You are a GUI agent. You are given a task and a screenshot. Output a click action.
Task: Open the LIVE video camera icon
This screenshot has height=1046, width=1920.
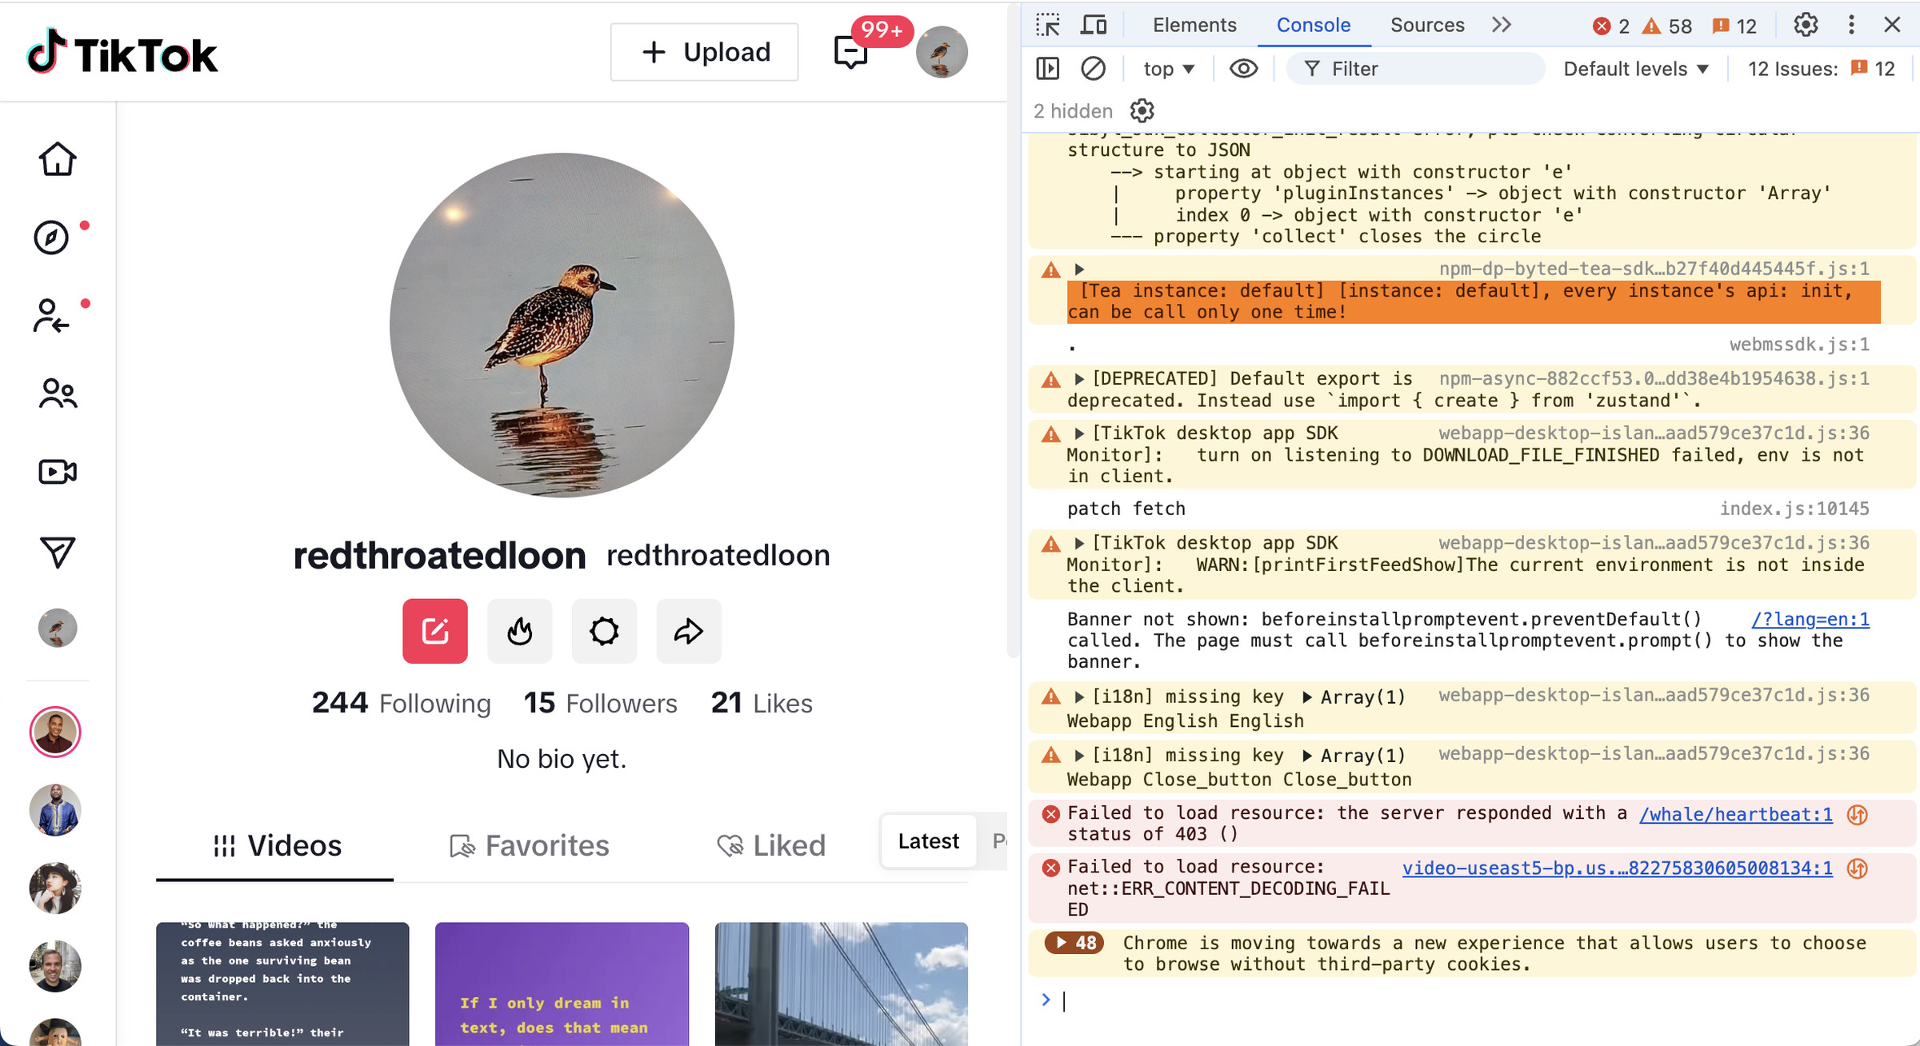coord(58,472)
